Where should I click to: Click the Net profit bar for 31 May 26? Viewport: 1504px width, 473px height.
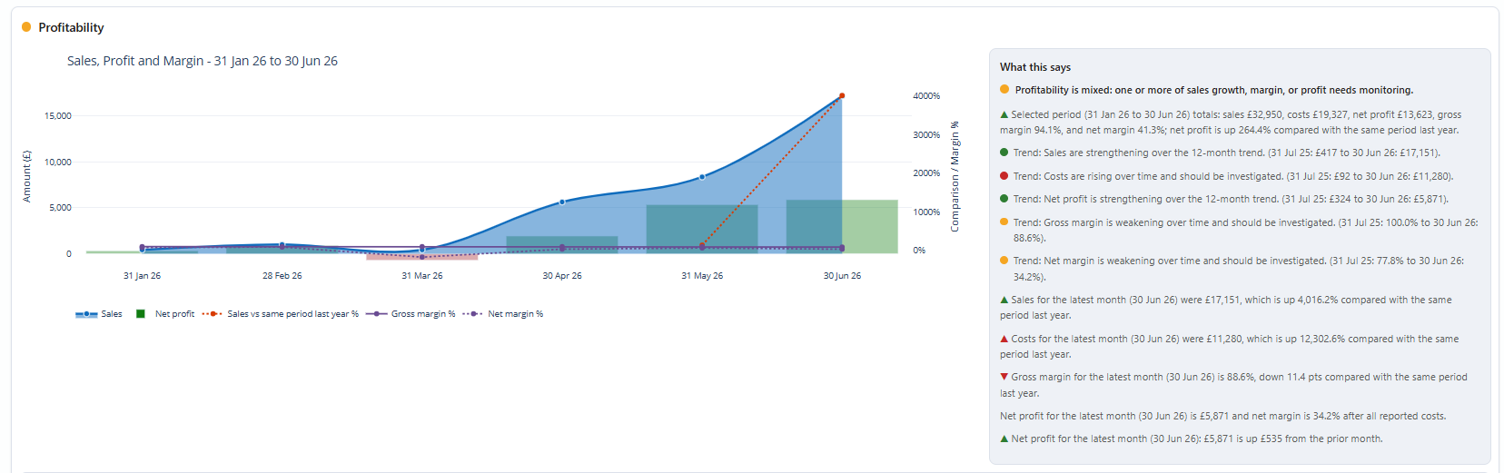(x=702, y=229)
